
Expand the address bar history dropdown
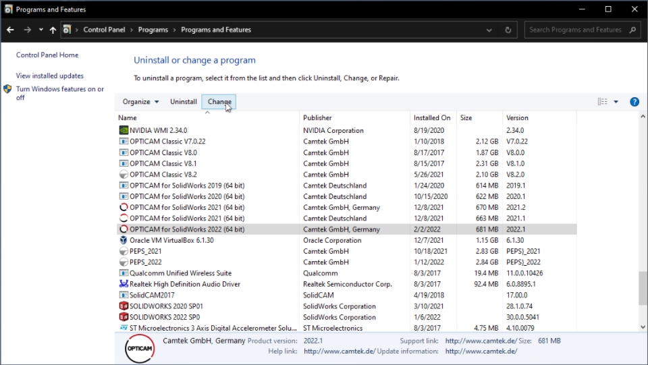tap(489, 30)
